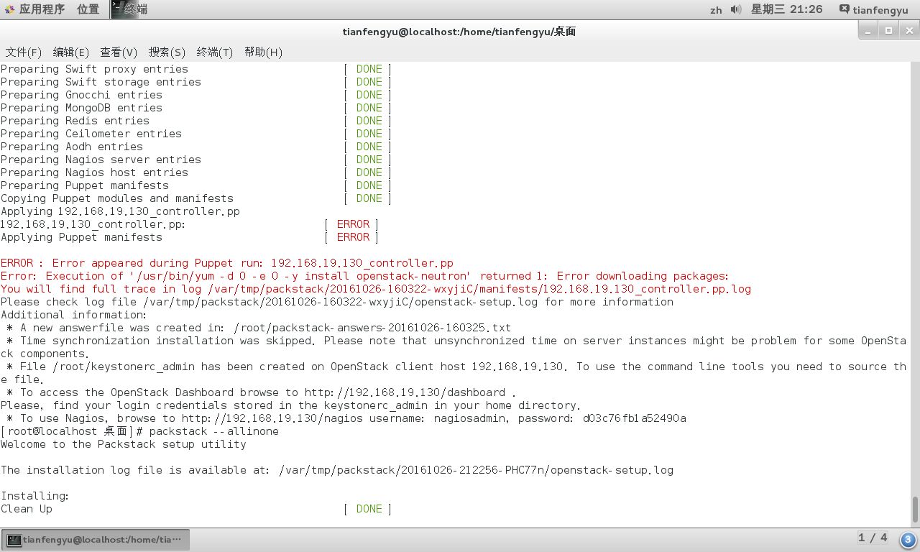The width and height of the screenshot is (920, 552).
Task: Click the line 'Preparing Aodh entries'
Action: (72, 147)
